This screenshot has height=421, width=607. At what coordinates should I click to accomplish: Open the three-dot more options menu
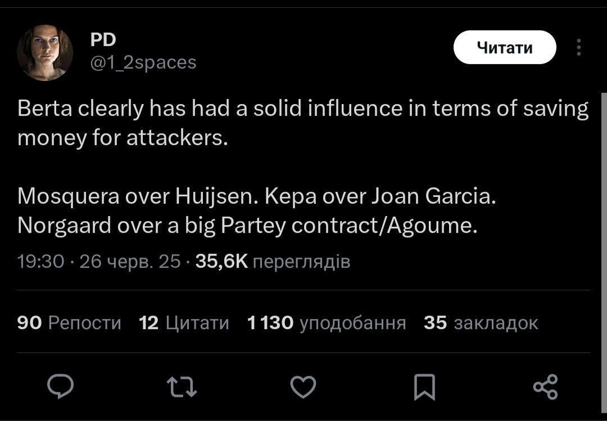578,48
